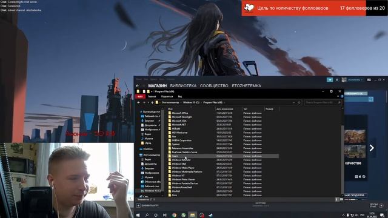Open the red Файл ribbon tab
The height and width of the screenshot is (218, 388).
pos(140,96)
